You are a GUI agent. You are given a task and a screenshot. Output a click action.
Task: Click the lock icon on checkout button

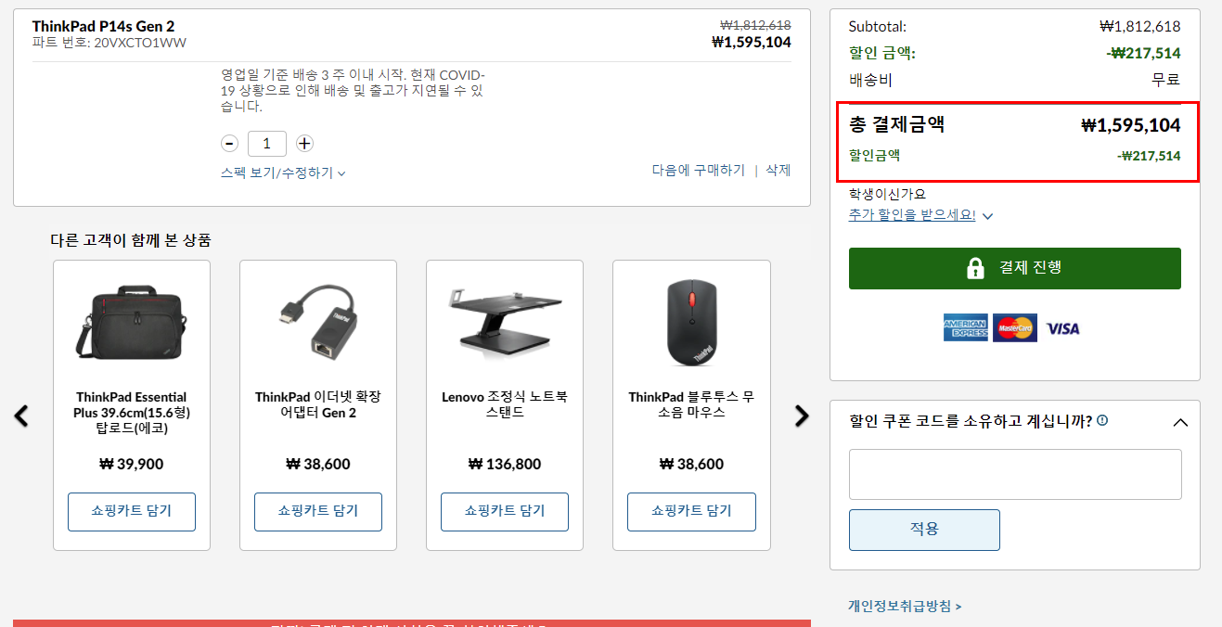click(975, 268)
